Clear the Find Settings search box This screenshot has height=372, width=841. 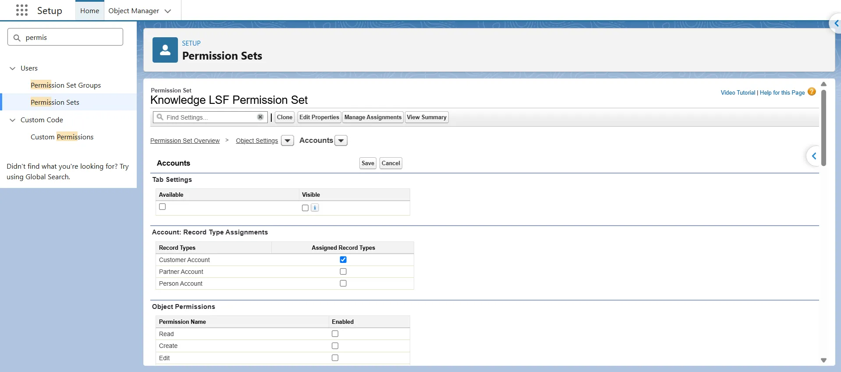260,117
